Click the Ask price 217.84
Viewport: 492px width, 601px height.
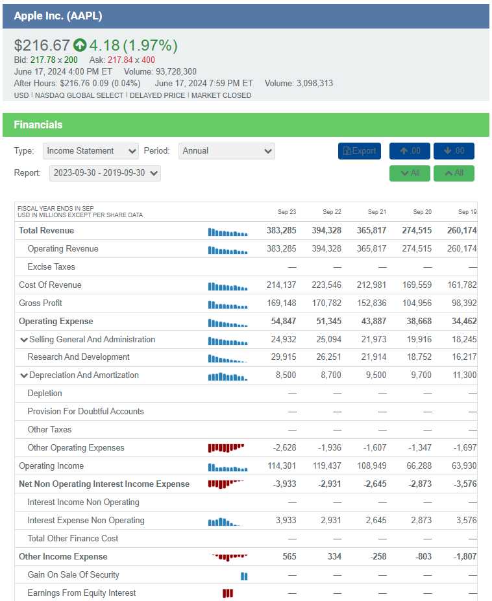tap(120, 60)
